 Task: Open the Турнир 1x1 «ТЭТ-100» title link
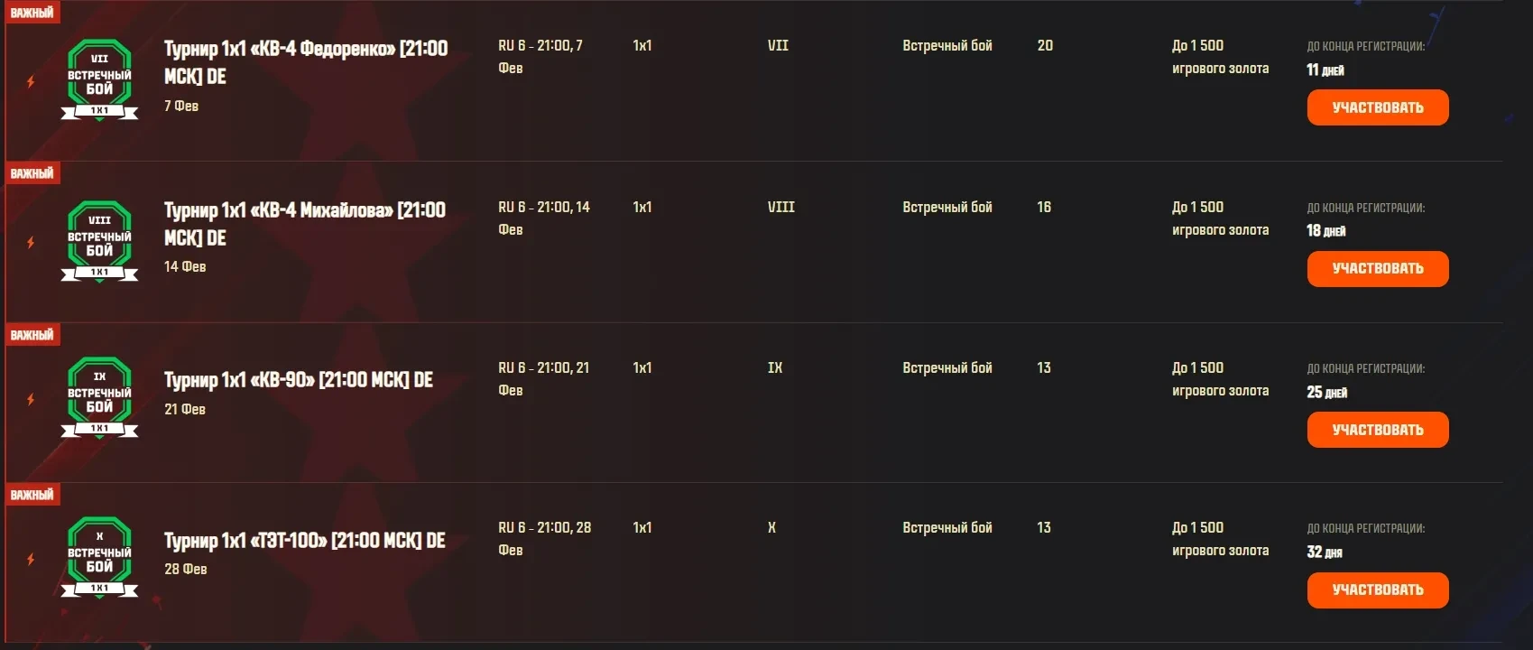[304, 540]
